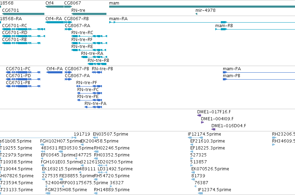
Task: Select the RN-tre gene bar
Action: (x=89, y=14)
